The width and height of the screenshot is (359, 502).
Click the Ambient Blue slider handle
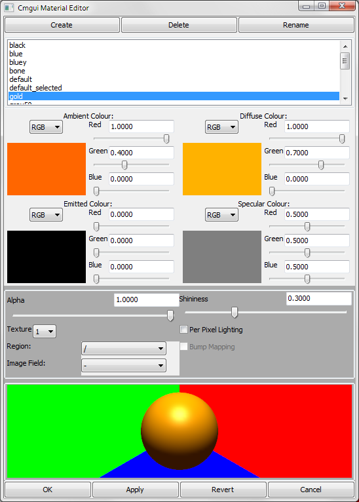(96, 191)
